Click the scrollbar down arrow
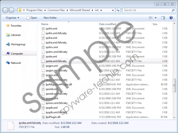Screen dimensions: 178x133 174,117
